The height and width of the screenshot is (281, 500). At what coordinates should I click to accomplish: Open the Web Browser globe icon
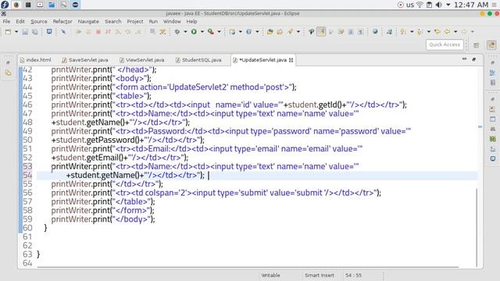[x=375, y=31]
